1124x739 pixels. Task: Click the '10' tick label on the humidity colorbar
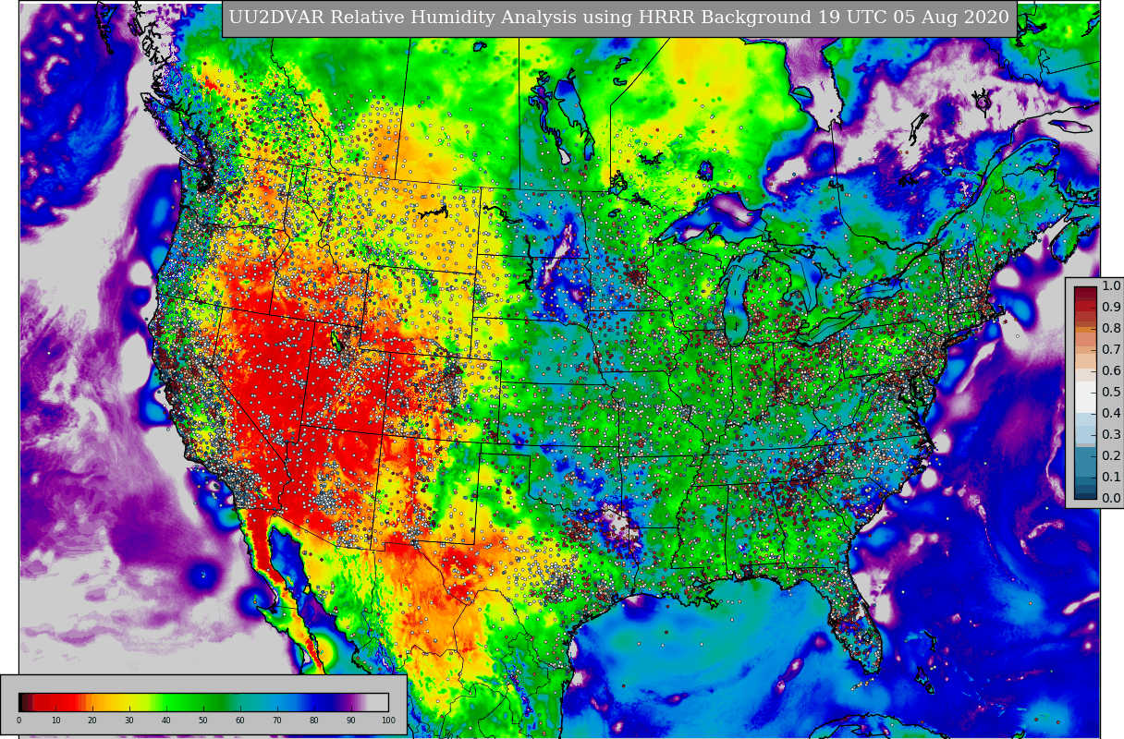point(55,721)
